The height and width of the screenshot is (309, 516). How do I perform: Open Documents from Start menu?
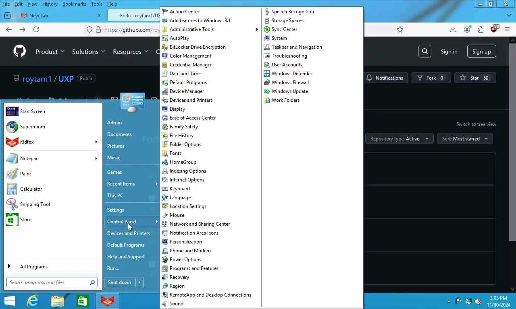tap(119, 134)
